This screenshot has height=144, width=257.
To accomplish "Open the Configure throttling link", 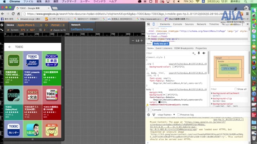I will 82,29.
